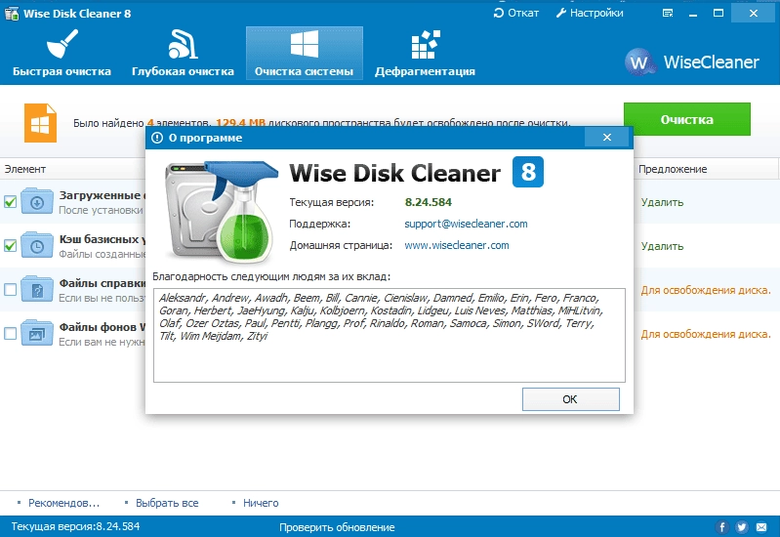Select the Рекомендов... option

tap(63, 503)
